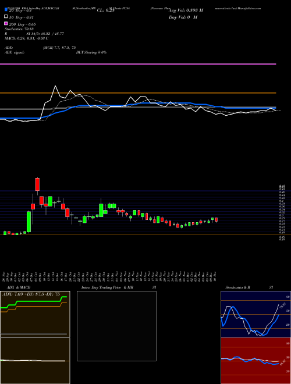Click the blue 20 Day legend swatch

pos(6,10)
